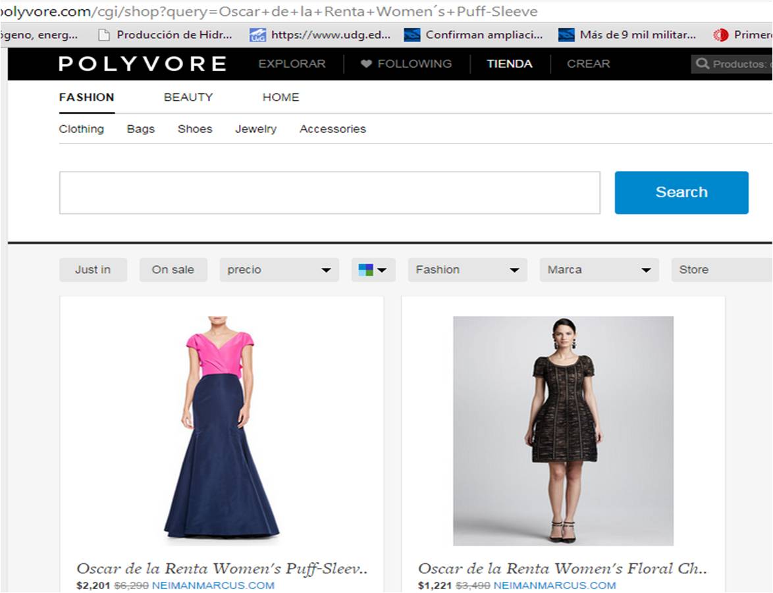773x593 pixels.
Task: Click the magnifier icon in the top bar
Action: [703, 64]
